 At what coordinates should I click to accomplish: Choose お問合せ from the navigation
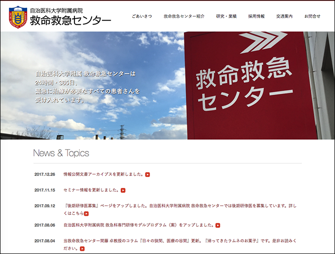(x=312, y=16)
